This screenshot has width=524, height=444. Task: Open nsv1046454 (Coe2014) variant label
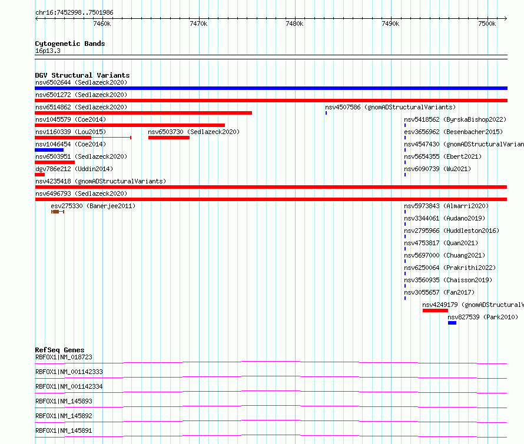tap(71, 144)
